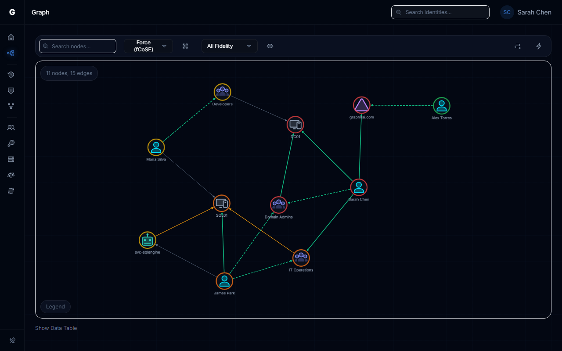The image size is (562, 351).
Task: Open the history panel from the sidebar
Action: [x=11, y=75]
